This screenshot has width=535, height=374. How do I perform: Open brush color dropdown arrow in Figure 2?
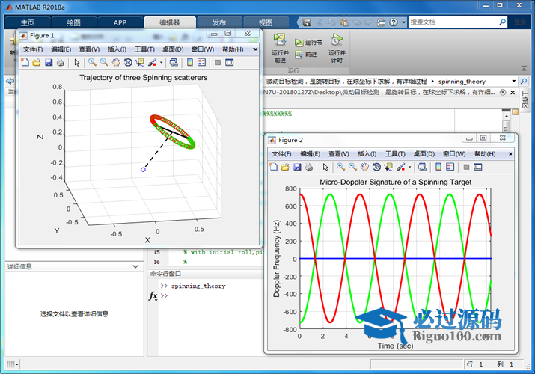tap(410, 167)
